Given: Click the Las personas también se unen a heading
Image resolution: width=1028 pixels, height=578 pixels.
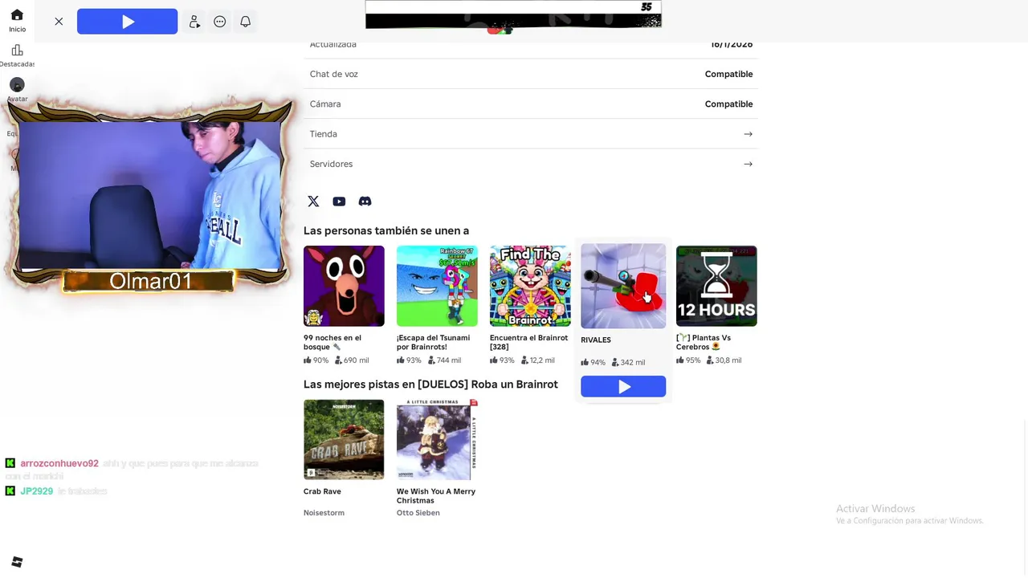Looking at the screenshot, I should tap(386, 230).
